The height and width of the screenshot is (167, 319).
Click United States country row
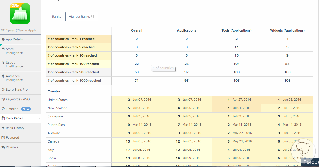point(58,100)
